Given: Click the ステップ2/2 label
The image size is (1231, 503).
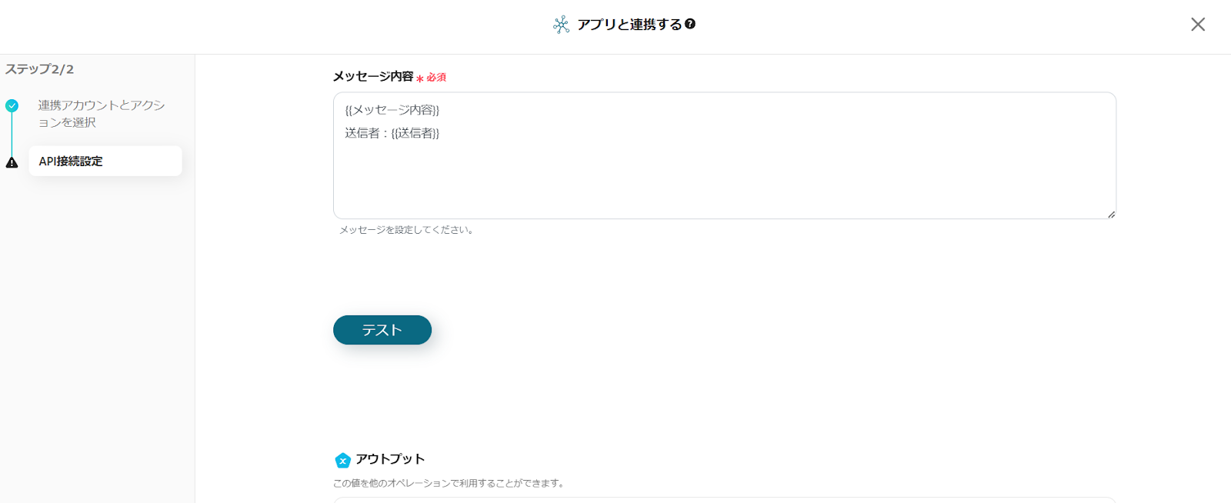Looking at the screenshot, I should (40, 69).
